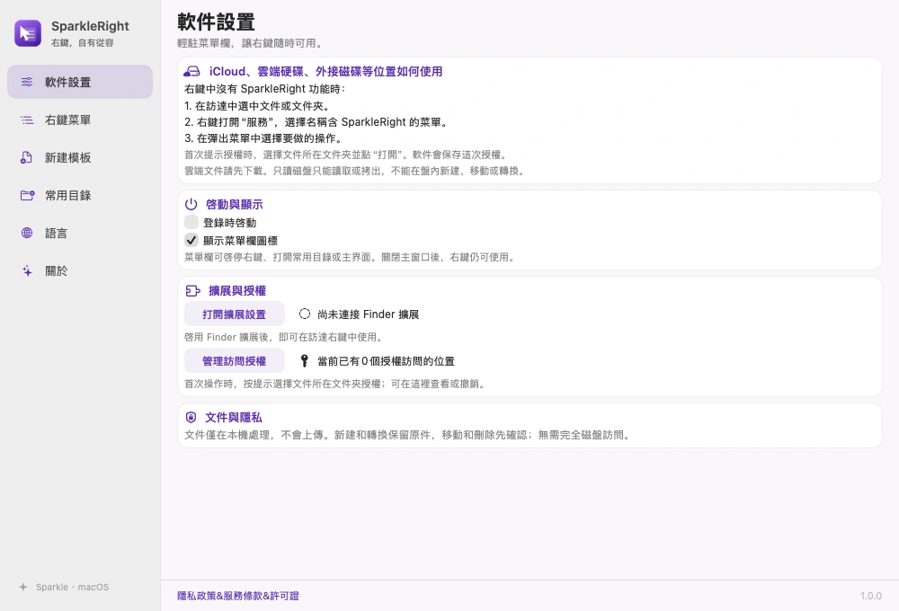Select the 語言 sidebar item
899x611 pixels.
point(80,233)
